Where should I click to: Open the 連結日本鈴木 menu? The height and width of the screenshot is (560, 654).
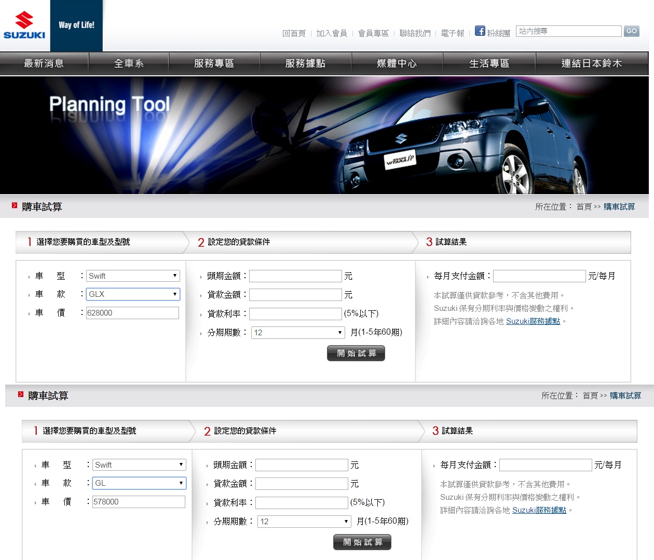pos(592,63)
